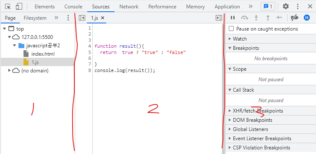
Task: Click line number 5 gutter
Action: tap(90, 52)
